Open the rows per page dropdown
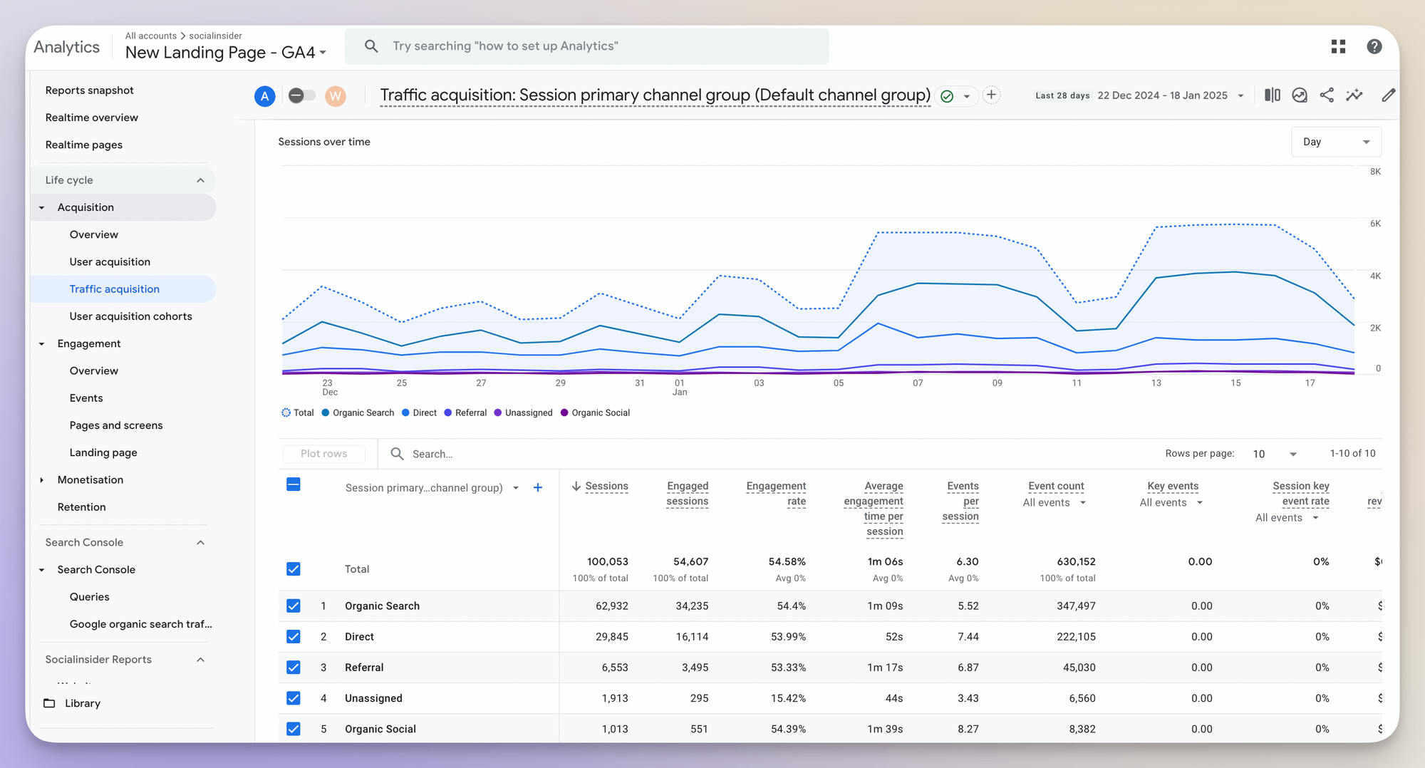Screen dimensions: 1425x768 coord(1275,454)
